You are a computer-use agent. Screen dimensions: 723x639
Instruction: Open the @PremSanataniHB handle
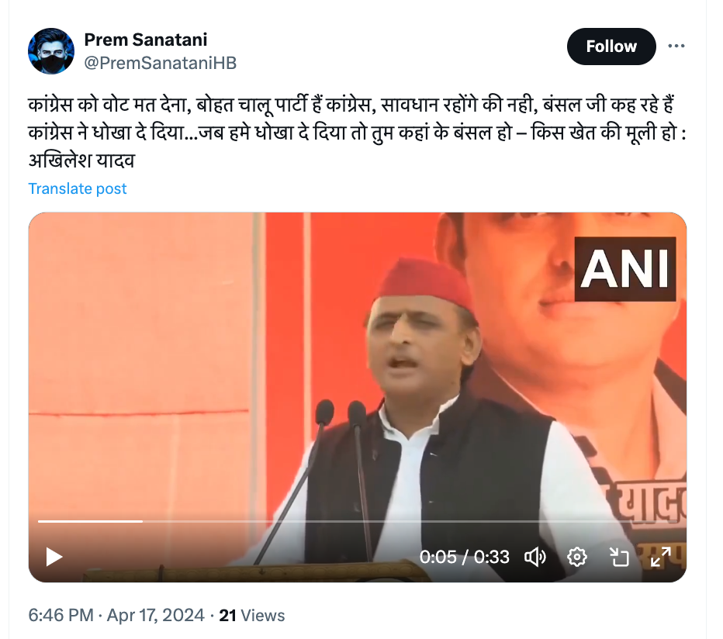tap(160, 63)
